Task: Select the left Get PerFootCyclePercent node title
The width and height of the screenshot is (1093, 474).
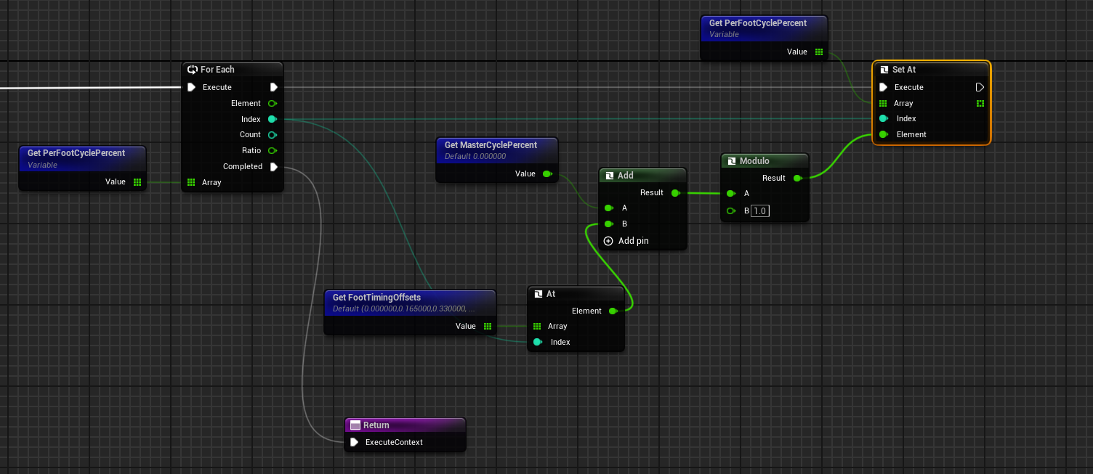Action: coord(76,153)
